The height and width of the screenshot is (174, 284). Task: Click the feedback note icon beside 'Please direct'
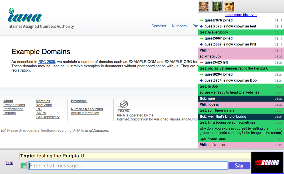[x=4, y=130]
